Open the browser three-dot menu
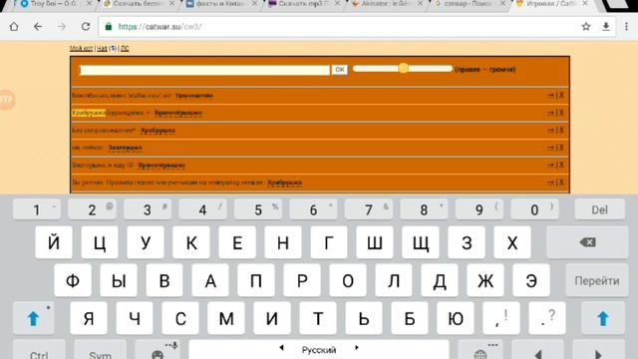638x359 pixels. tap(626, 27)
